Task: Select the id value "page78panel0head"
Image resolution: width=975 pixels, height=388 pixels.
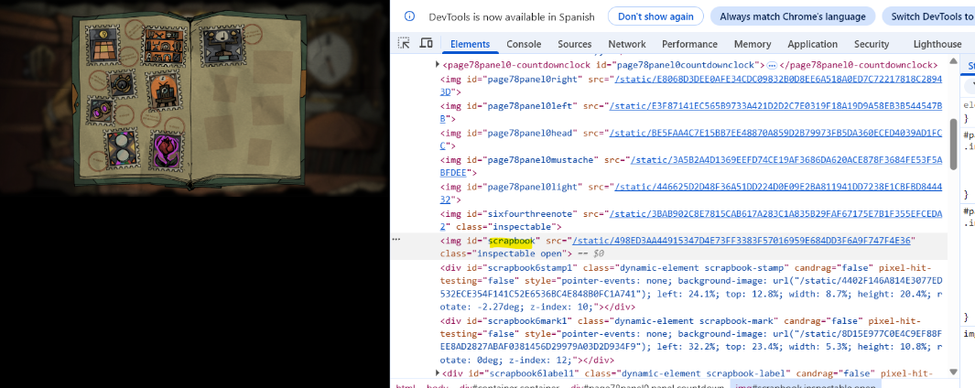Action: point(532,133)
